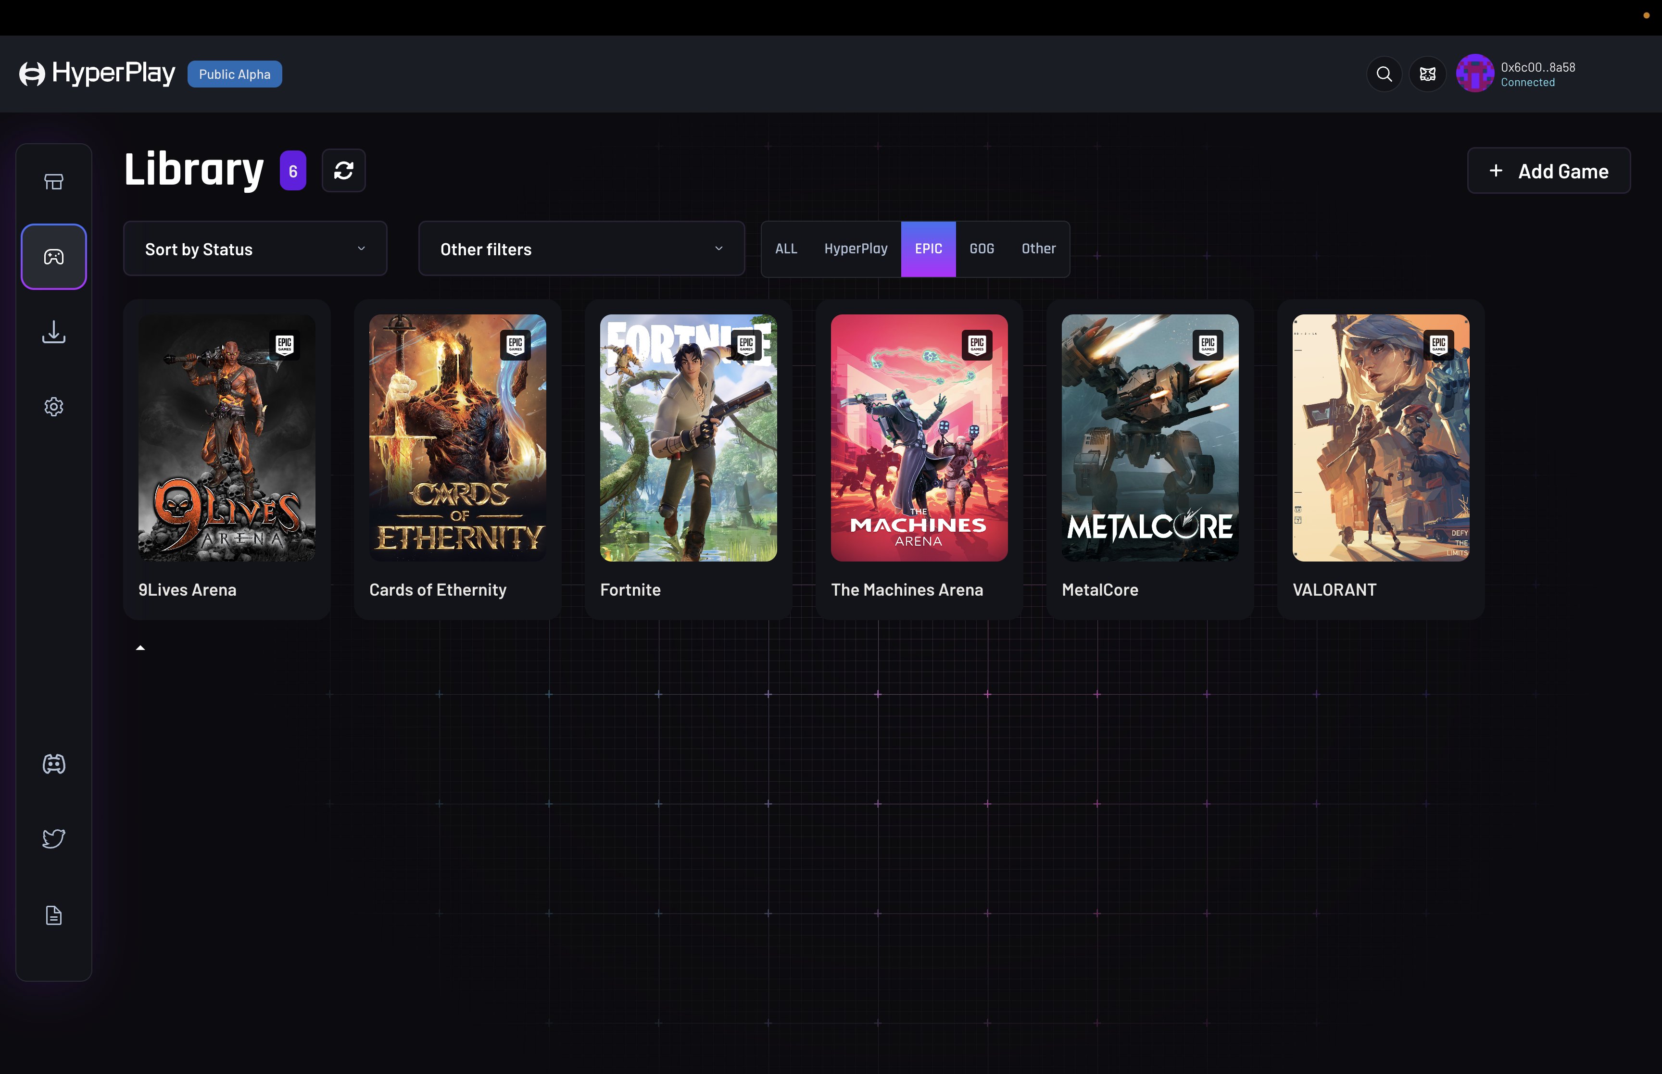Screen dimensions: 1662x1074
Task: Switch to the Other store tab
Action: tap(1038, 249)
